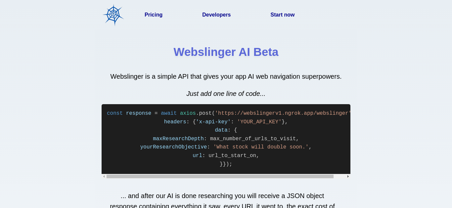Image resolution: width=452 pixels, height=208 pixels.
Task: Click the 'YOUR_API_KEY' placeholder in the code
Action: [x=259, y=122]
